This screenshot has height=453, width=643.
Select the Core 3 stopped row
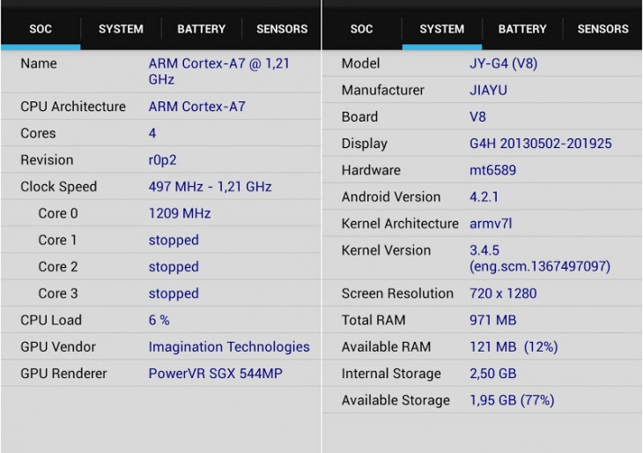(160, 293)
